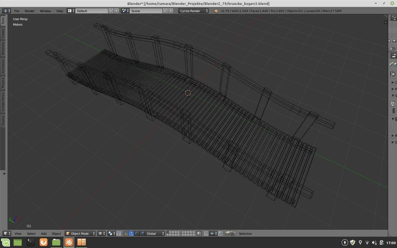Image resolution: width=397 pixels, height=248 pixels.
Task: Open the viewport shading selector
Action: (x=101, y=233)
